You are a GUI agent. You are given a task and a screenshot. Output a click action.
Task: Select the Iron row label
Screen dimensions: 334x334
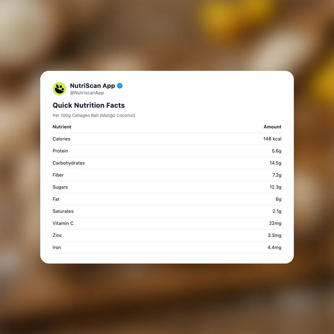[x=57, y=247]
